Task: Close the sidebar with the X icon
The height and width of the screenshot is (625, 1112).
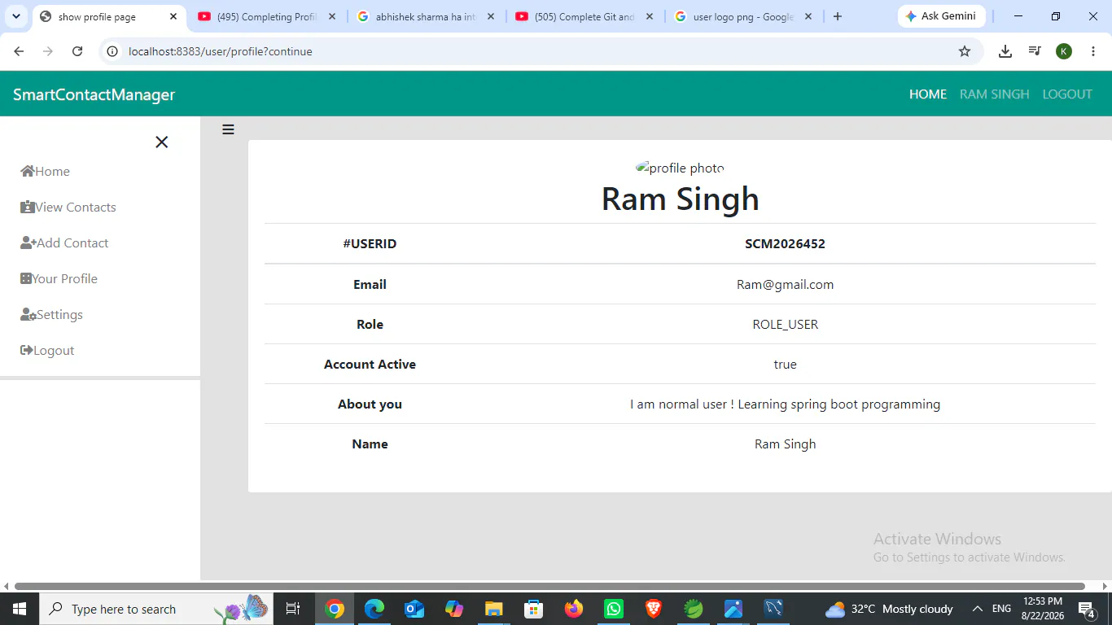Action: tap(162, 142)
